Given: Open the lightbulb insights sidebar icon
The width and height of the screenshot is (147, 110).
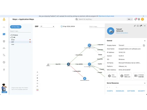Looking at the screenshot, I should click(4, 70).
